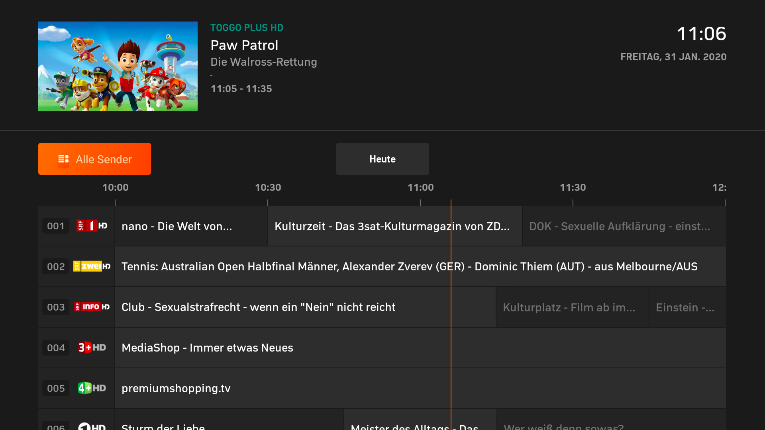Click the 11:00 timeline label
Viewport: 765px width, 430px height.
click(x=421, y=188)
